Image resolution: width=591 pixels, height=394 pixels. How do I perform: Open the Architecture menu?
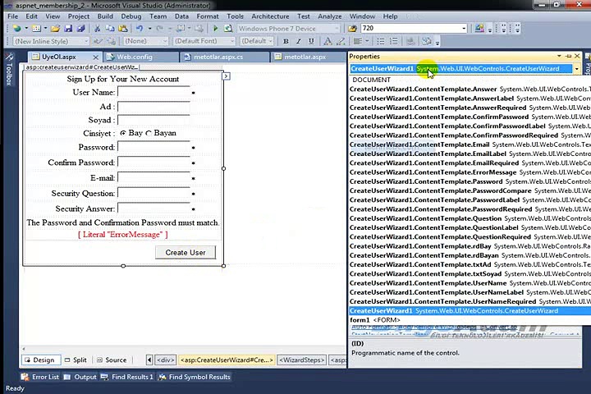pos(270,16)
